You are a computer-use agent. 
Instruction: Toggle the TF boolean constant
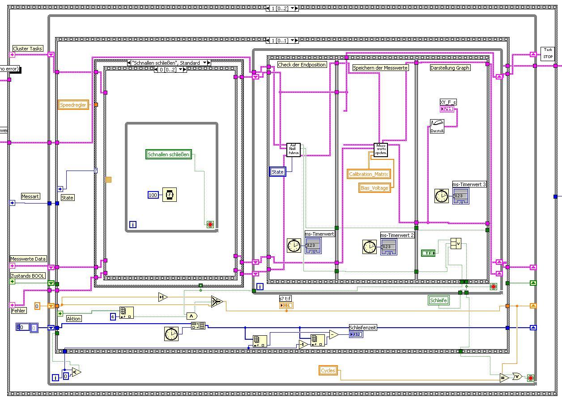point(428,253)
